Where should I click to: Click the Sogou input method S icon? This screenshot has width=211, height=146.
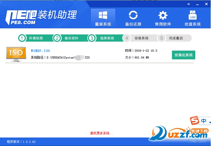195,121
